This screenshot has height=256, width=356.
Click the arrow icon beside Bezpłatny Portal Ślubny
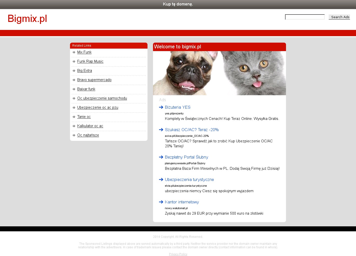point(161,157)
